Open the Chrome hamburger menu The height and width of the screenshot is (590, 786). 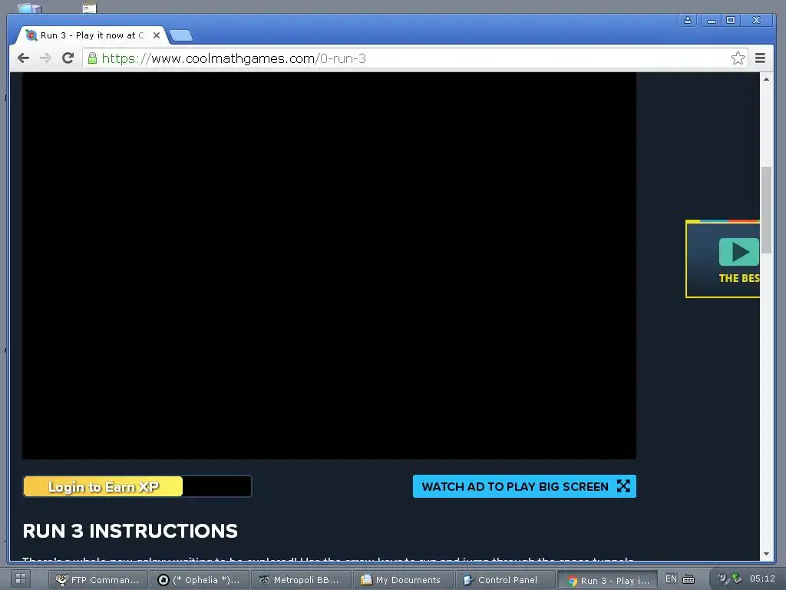tap(760, 58)
